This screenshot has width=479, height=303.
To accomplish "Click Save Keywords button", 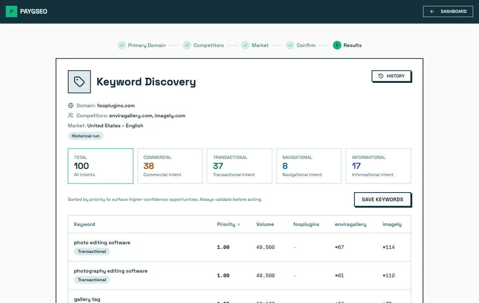I will 382,199.
